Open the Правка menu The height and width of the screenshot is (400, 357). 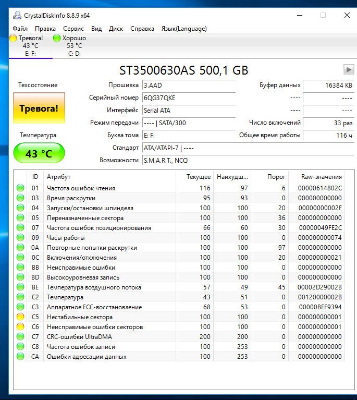coord(45,29)
